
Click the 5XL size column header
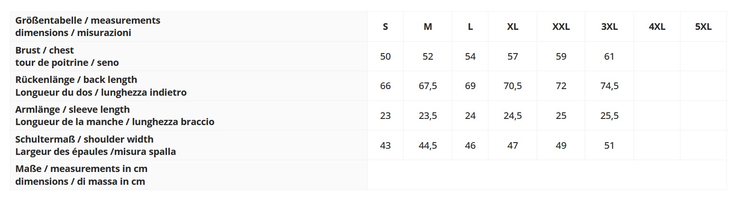pyautogui.click(x=703, y=27)
